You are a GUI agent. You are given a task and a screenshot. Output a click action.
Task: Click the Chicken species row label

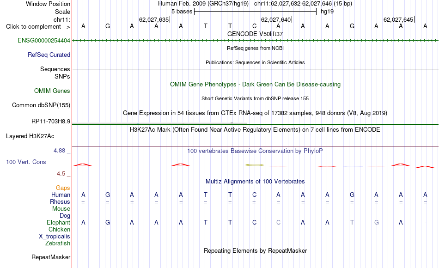point(59,229)
